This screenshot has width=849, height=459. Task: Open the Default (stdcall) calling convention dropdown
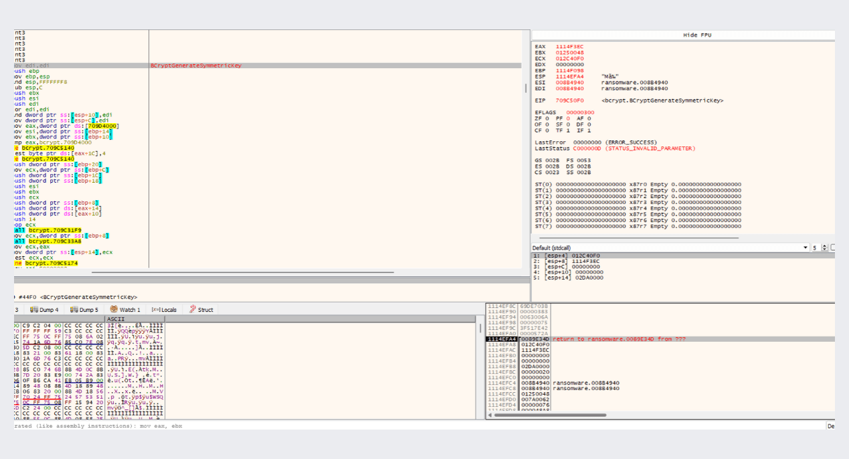pos(670,248)
